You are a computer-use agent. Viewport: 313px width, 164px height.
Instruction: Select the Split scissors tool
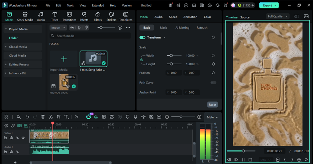(x=51, y=117)
